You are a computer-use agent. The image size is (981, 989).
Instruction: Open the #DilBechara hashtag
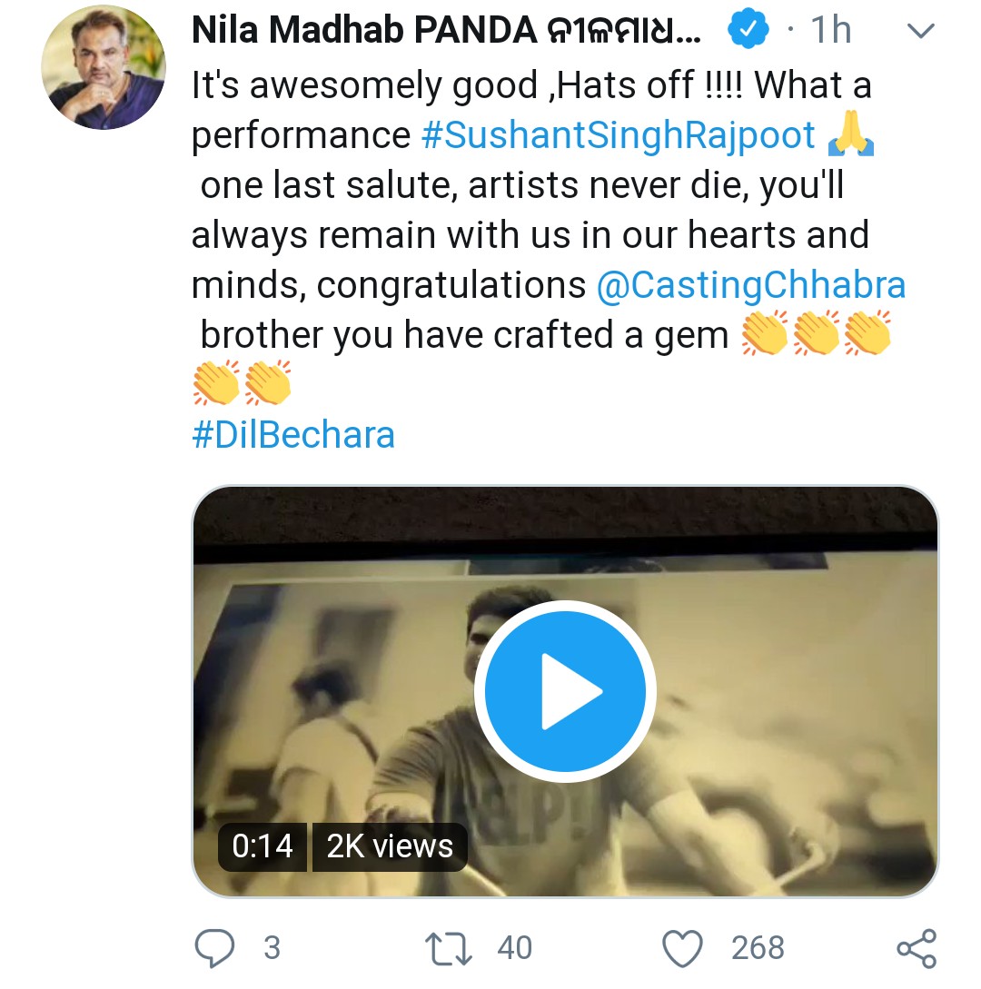[293, 435]
